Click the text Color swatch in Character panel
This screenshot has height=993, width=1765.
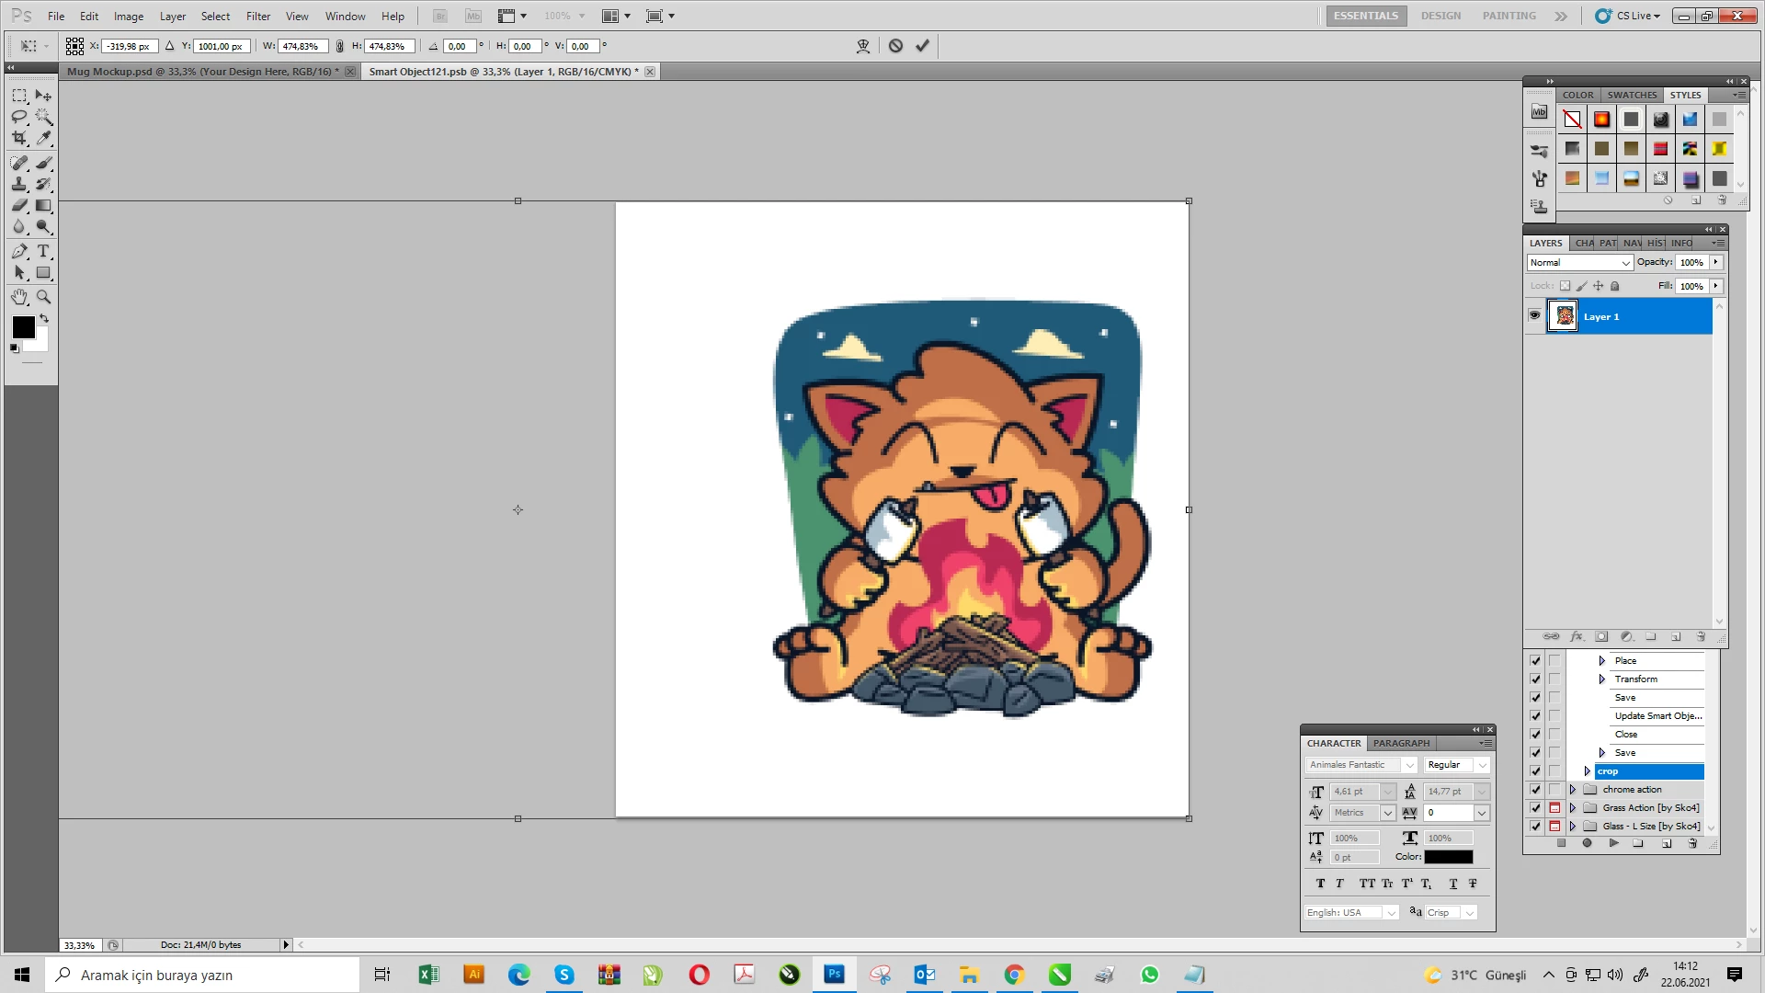pyautogui.click(x=1448, y=857)
